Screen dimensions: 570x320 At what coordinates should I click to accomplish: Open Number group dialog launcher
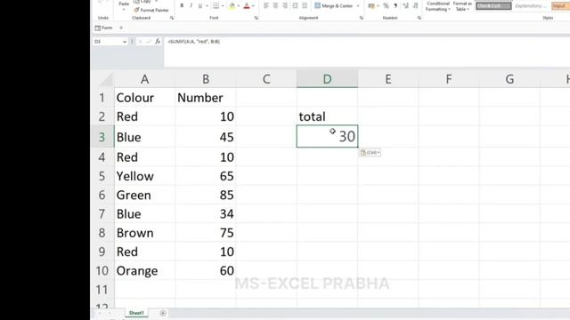419,18
